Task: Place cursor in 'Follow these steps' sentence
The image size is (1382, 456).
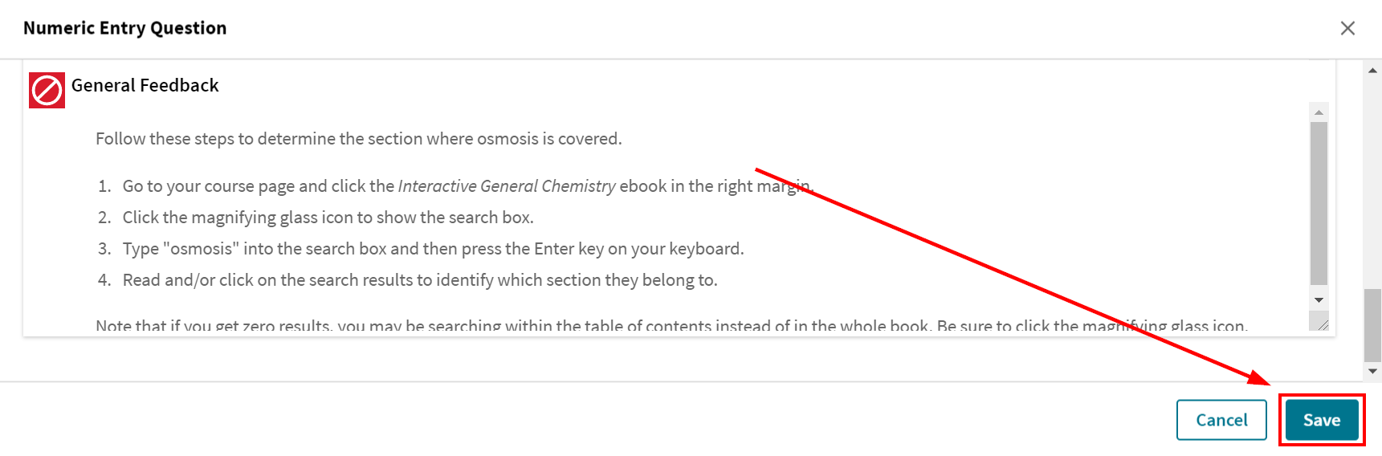Action: click(359, 139)
